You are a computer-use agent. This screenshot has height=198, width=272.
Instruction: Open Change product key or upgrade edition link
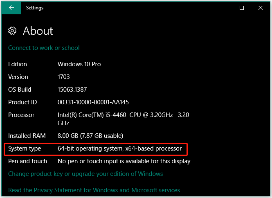pyautogui.click(x=85, y=174)
